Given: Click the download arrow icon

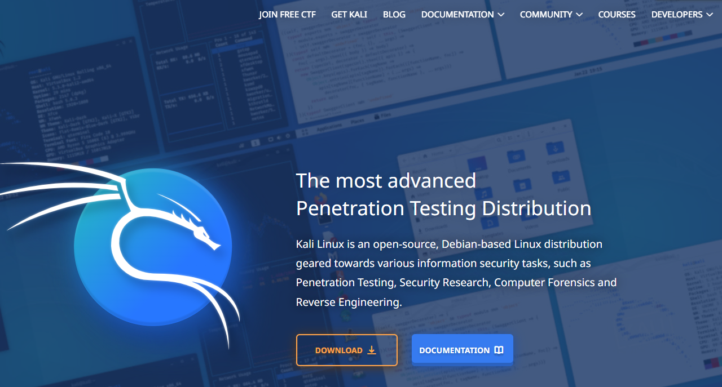Looking at the screenshot, I should pyautogui.click(x=372, y=350).
